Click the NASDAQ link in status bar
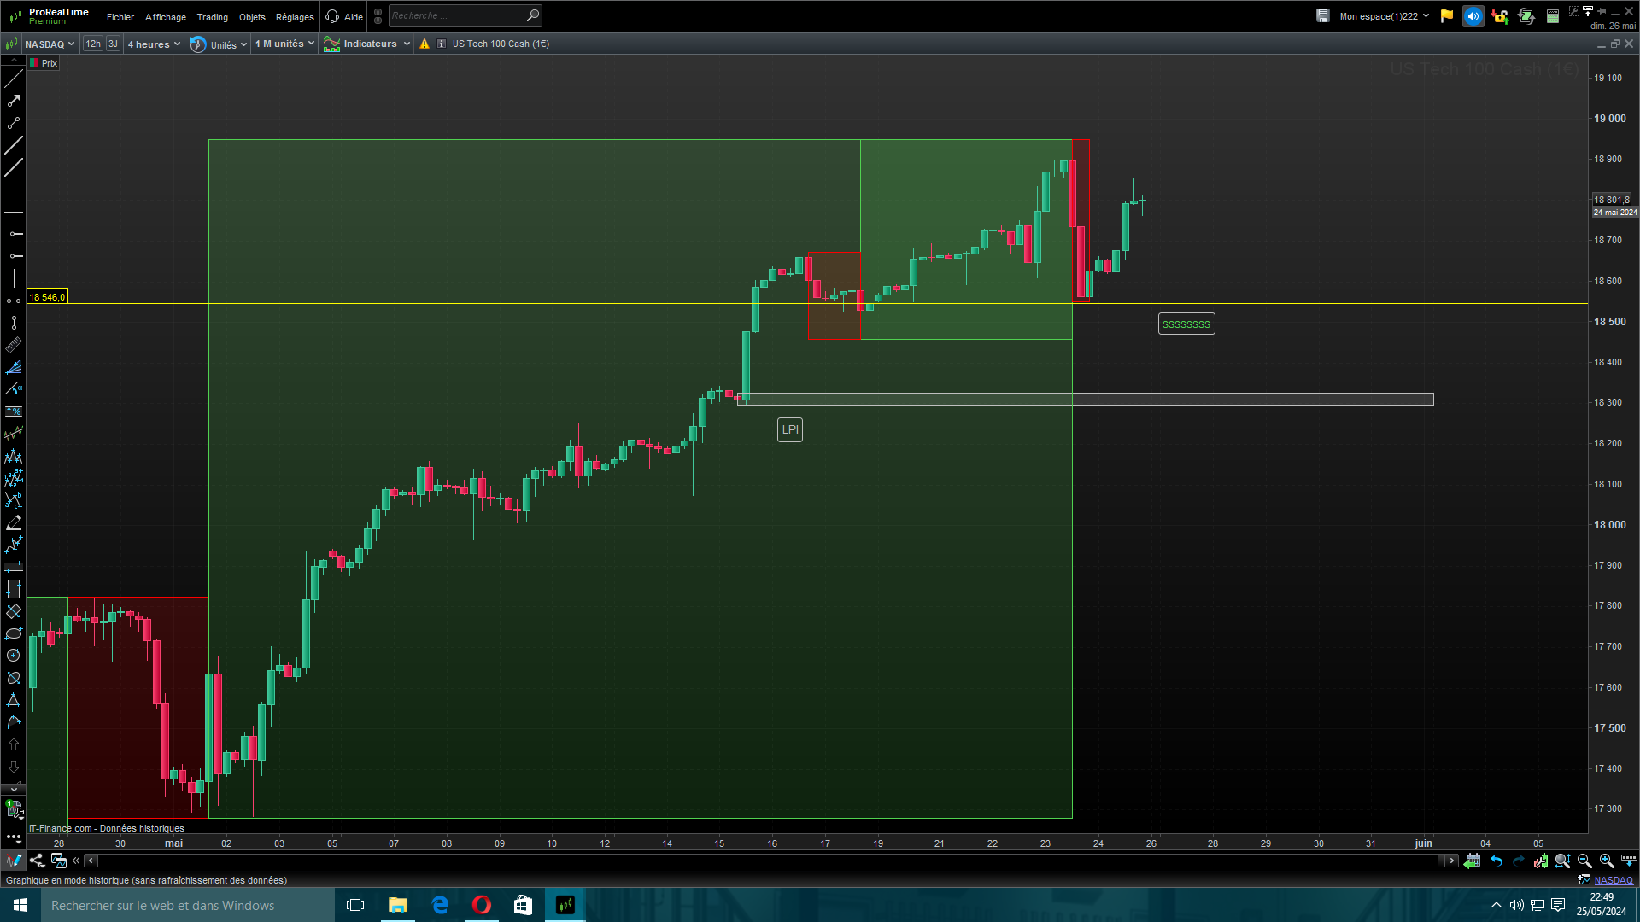 point(1613,880)
